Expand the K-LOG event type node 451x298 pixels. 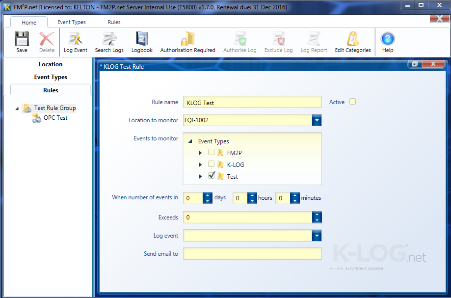[x=200, y=165]
